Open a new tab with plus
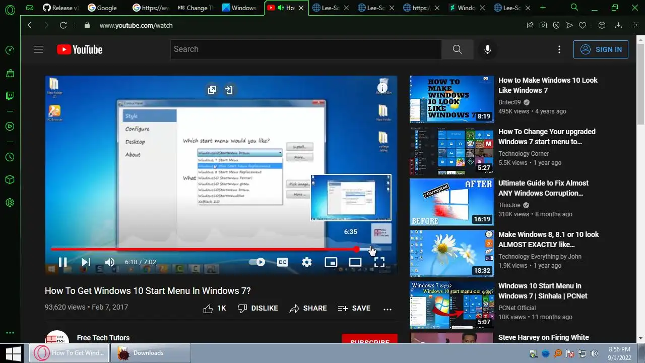645x363 pixels. [543, 8]
